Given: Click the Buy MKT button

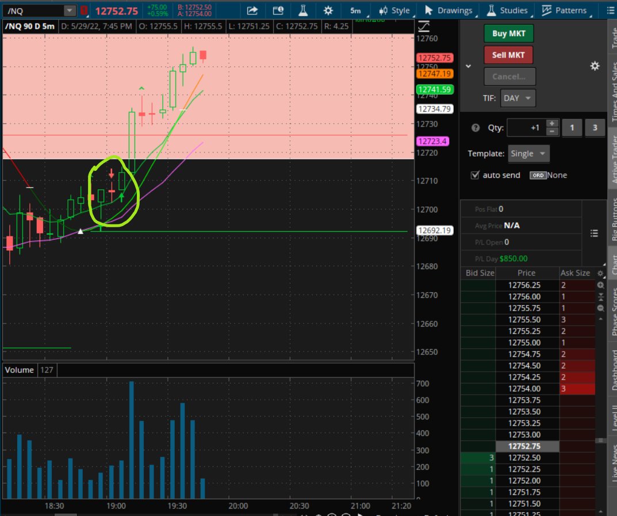Looking at the screenshot, I should (x=508, y=33).
